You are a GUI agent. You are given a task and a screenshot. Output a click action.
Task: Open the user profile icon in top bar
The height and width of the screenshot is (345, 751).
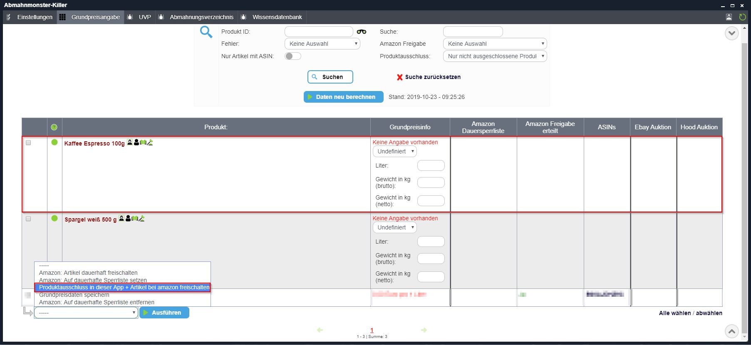729,17
